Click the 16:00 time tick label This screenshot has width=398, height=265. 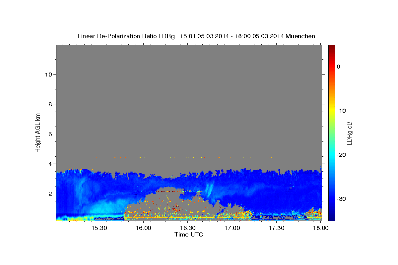point(143,228)
